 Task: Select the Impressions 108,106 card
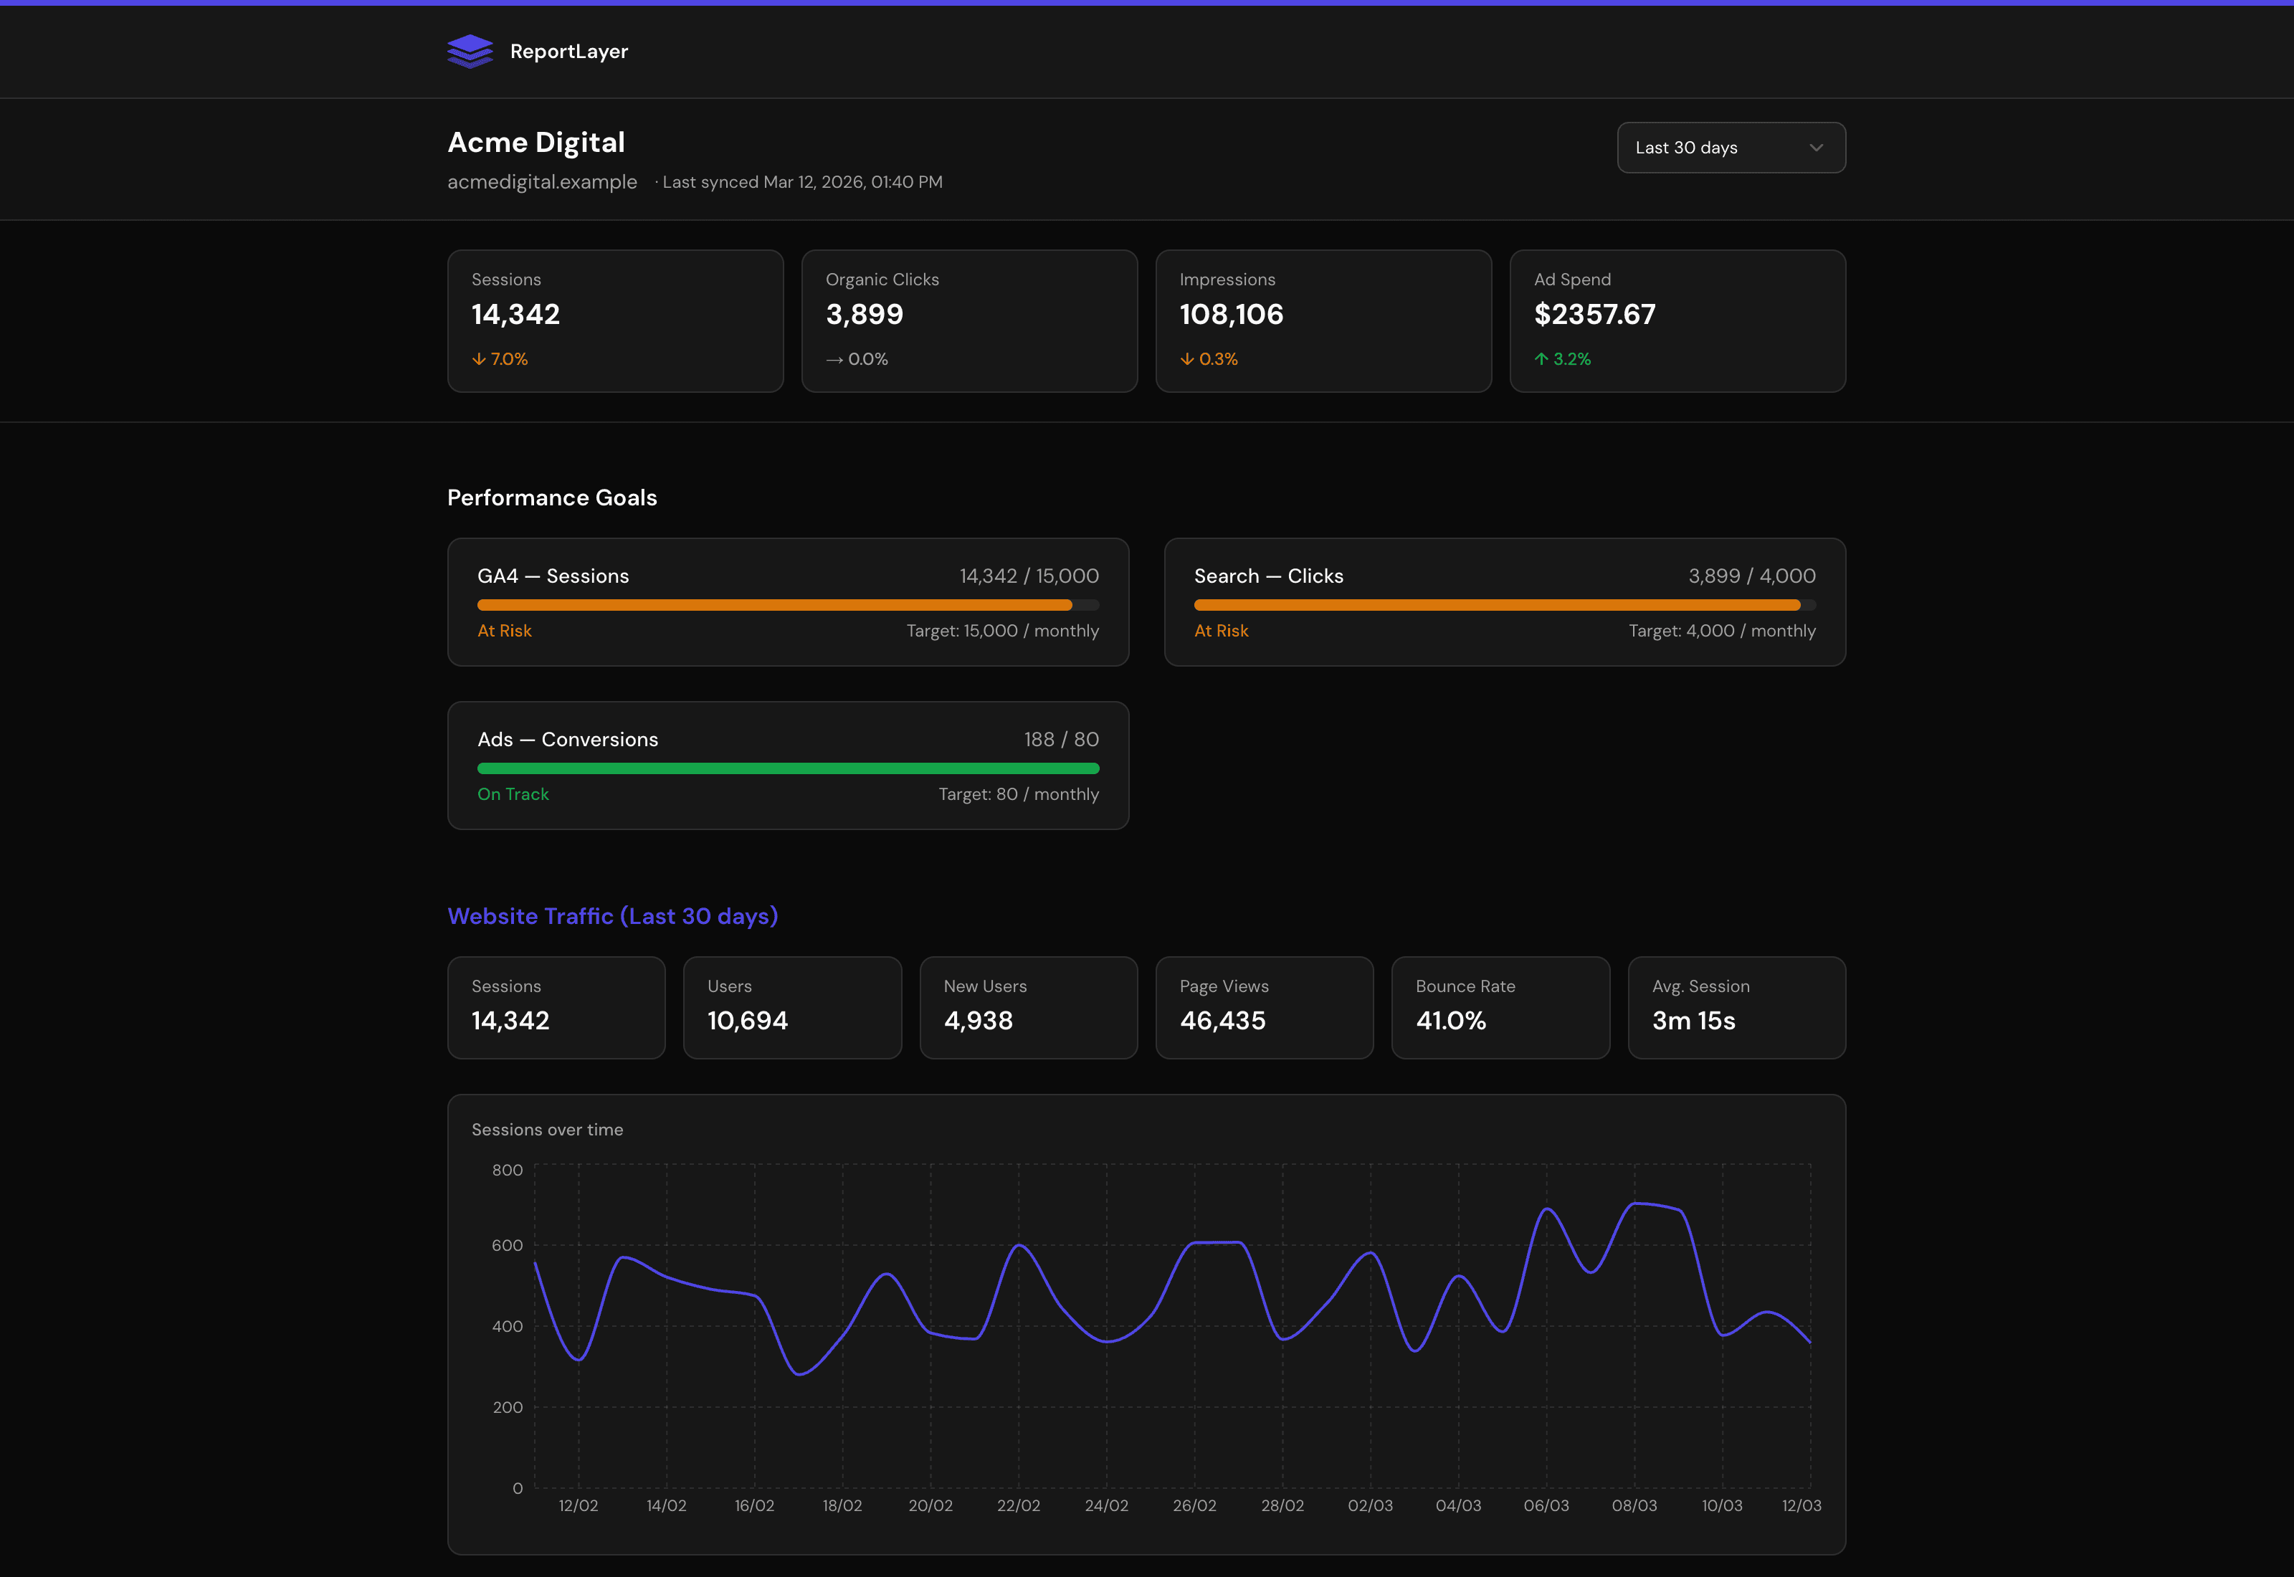pos(1324,321)
